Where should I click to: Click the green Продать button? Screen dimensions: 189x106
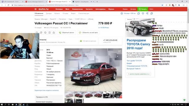coord(143,9)
